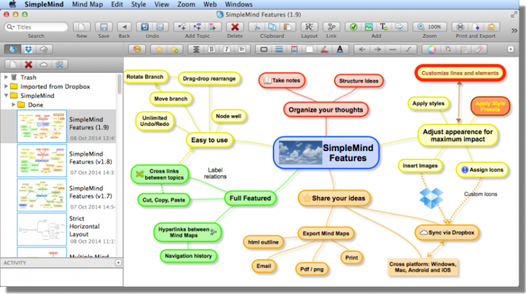
Task: Expand the Imported from Dropbox folder
Action: [x=6, y=86]
